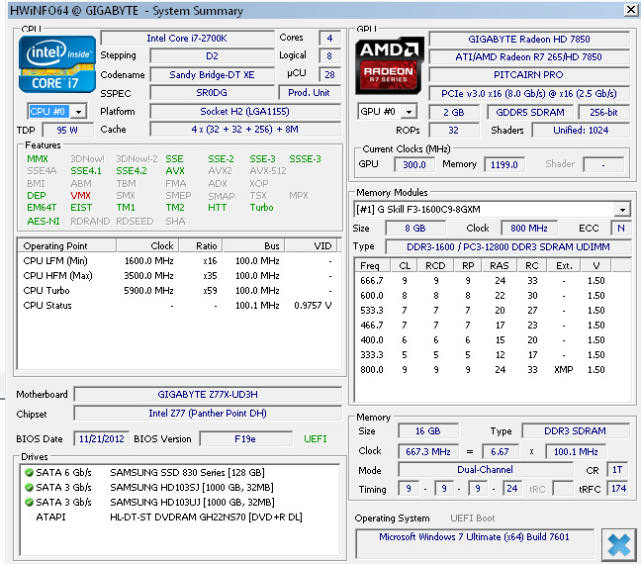Select the CPU Turbo row
The image size is (641, 564).
pyautogui.click(x=178, y=290)
